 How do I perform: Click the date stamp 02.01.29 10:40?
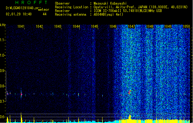(x=19, y=14)
